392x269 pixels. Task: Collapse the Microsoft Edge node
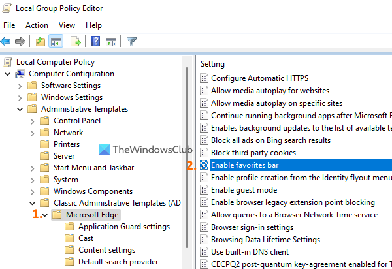44,215
